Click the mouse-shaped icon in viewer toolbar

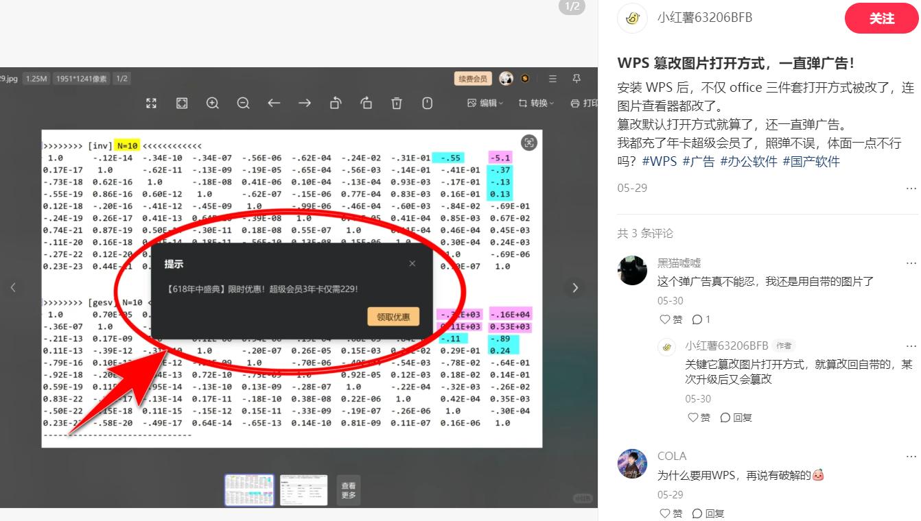[428, 103]
